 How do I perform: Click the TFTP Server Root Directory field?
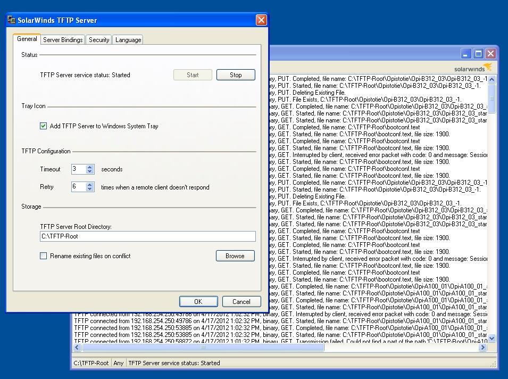click(x=148, y=236)
